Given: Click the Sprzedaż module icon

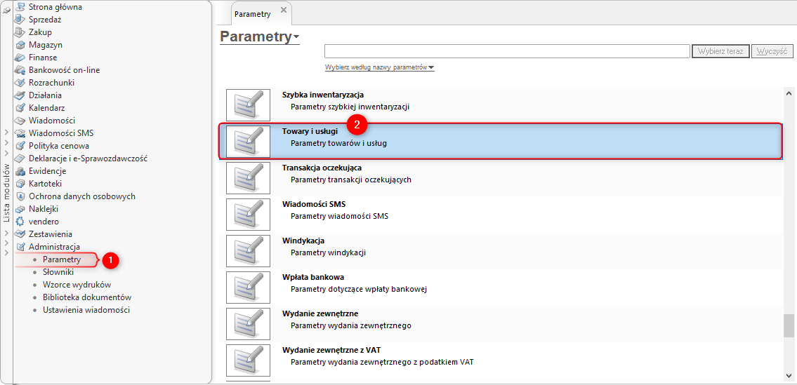Looking at the screenshot, I should coord(20,20).
